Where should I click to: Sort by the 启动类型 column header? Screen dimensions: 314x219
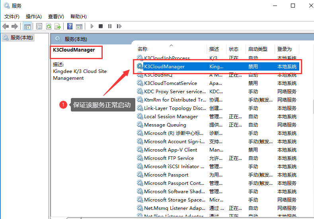pos(257,49)
